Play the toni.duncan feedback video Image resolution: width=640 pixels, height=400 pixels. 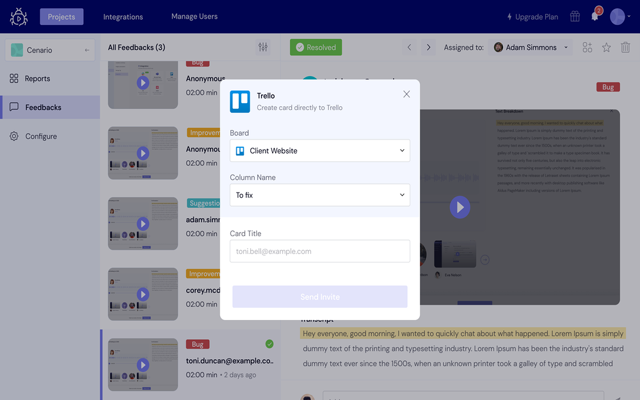143,365
